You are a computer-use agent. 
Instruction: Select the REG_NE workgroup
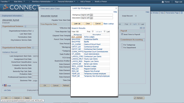(x=75, y=71)
